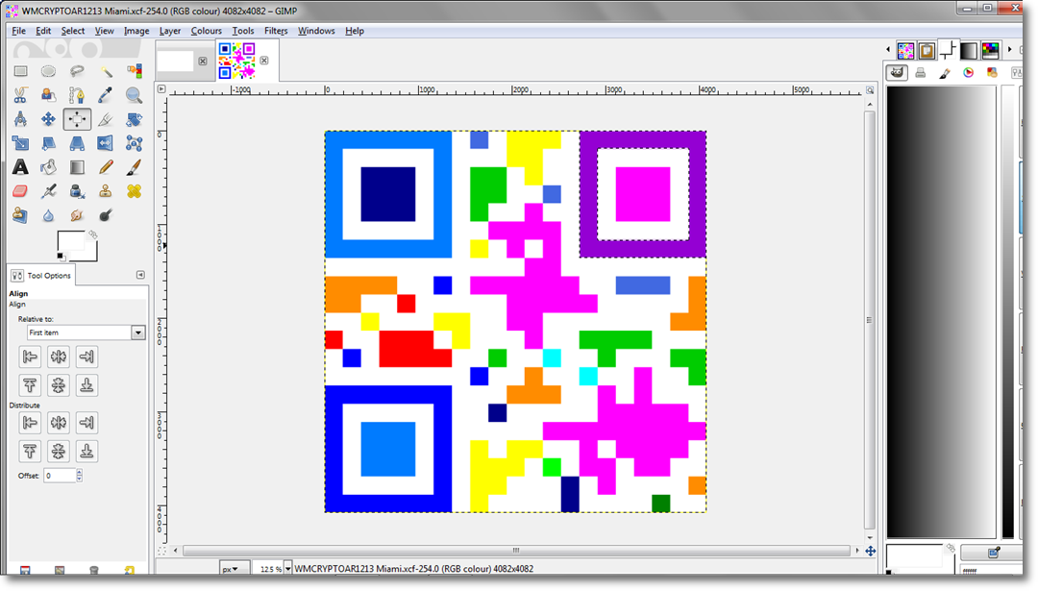This screenshot has height=591, width=1038.
Task: Align right edge of target
Action: (86, 357)
